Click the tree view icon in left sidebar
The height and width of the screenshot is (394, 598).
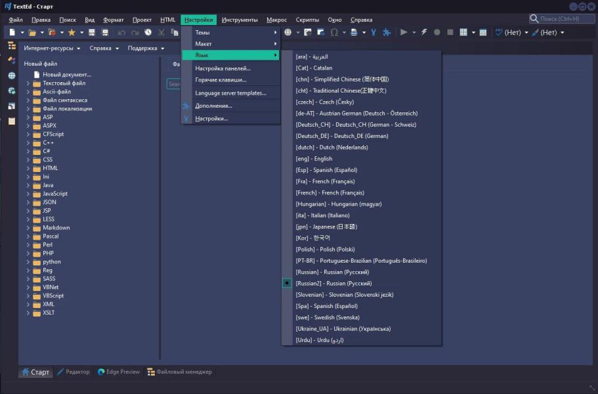12,46
